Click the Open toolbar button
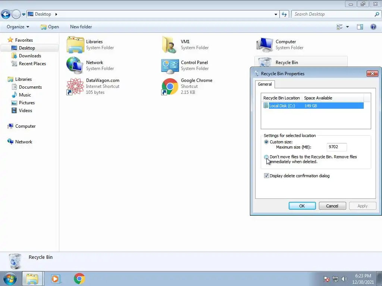The image size is (382, 286). coord(50,27)
